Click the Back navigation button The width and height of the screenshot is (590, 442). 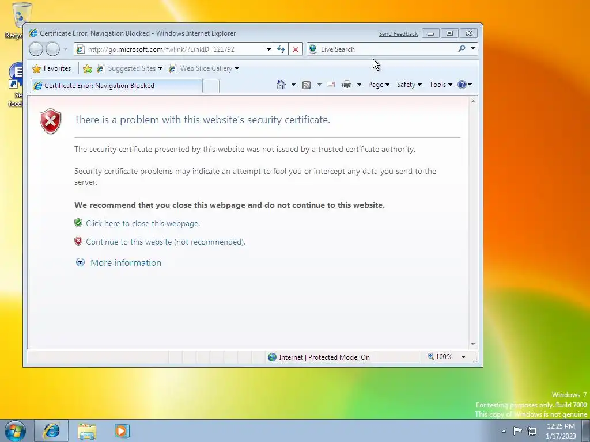point(36,49)
